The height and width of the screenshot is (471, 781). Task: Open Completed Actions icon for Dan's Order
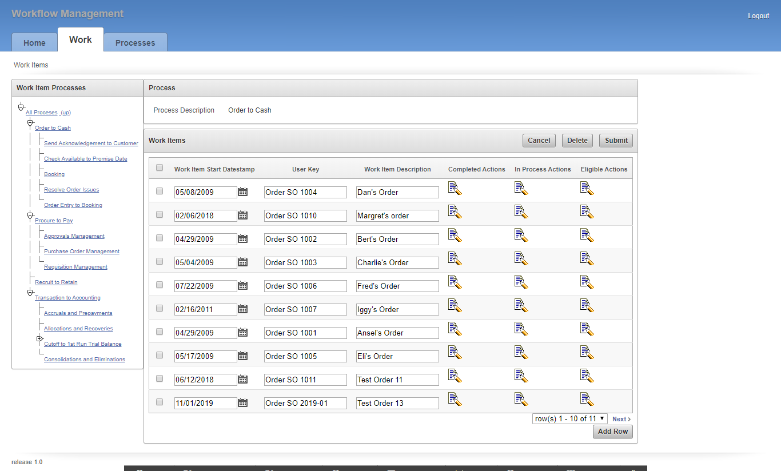point(455,188)
